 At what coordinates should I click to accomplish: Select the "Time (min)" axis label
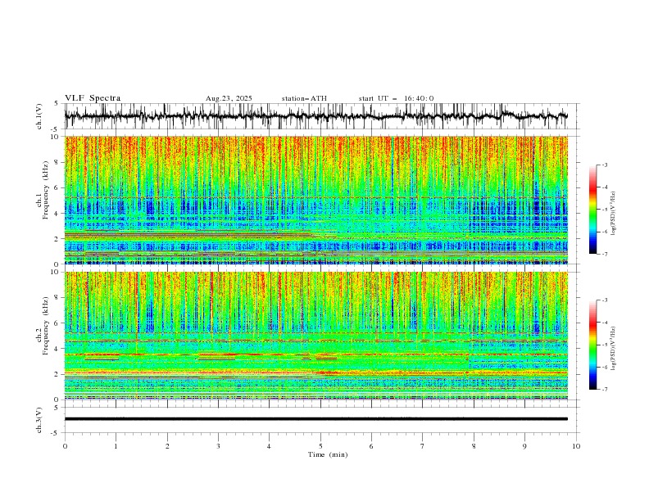click(328, 454)
